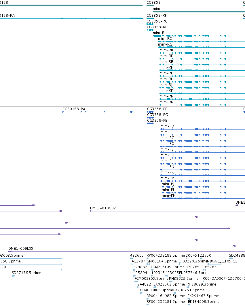
Task: Select the CG3358 gene label
Action: [x=153, y=3]
